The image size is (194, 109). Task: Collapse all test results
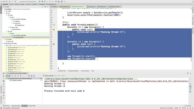21,76
